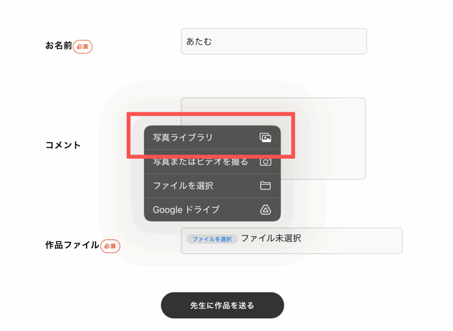Open Google ドライブ menu option
The width and height of the screenshot is (453, 331).
coord(186,209)
